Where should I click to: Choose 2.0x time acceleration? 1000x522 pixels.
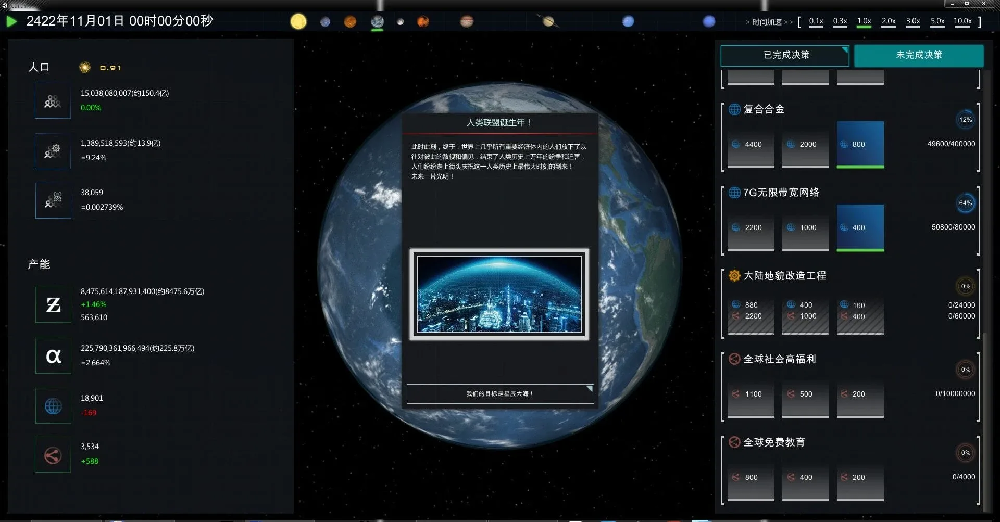click(888, 21)
